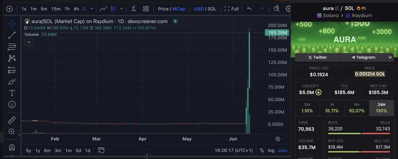This screenshot has width=398, height=159.
Task: Open the alert clock icon
Action: pyautogui.click(x=276, y=9)
